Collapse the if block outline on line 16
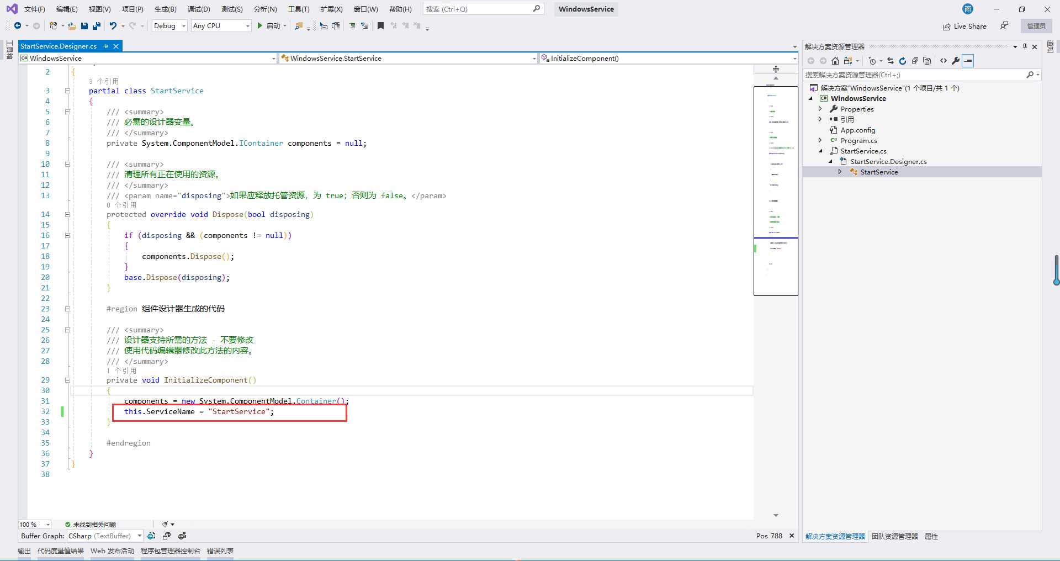The height and width of the screenshot is (561, 1060). (x=67, y=235)
